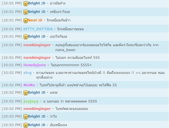The height and width of the screenshot is (128, 169).
Task: Click Bright :D name on the อาวมันค้าง message
Action: (x=37, y=3)
